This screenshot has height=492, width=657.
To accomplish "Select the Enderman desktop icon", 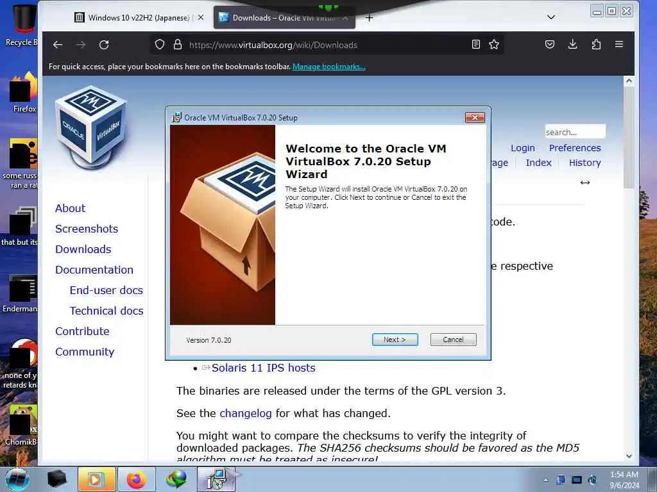I will tap(20, 293).
